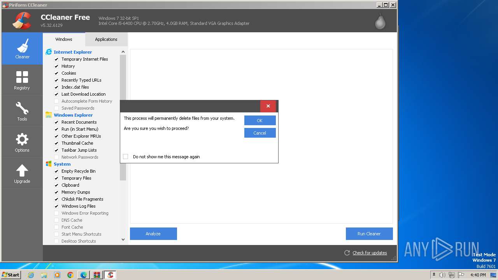Open Microsoft Edge from taskbar
This screenshot has height=280, width=498.
(84, 275)
